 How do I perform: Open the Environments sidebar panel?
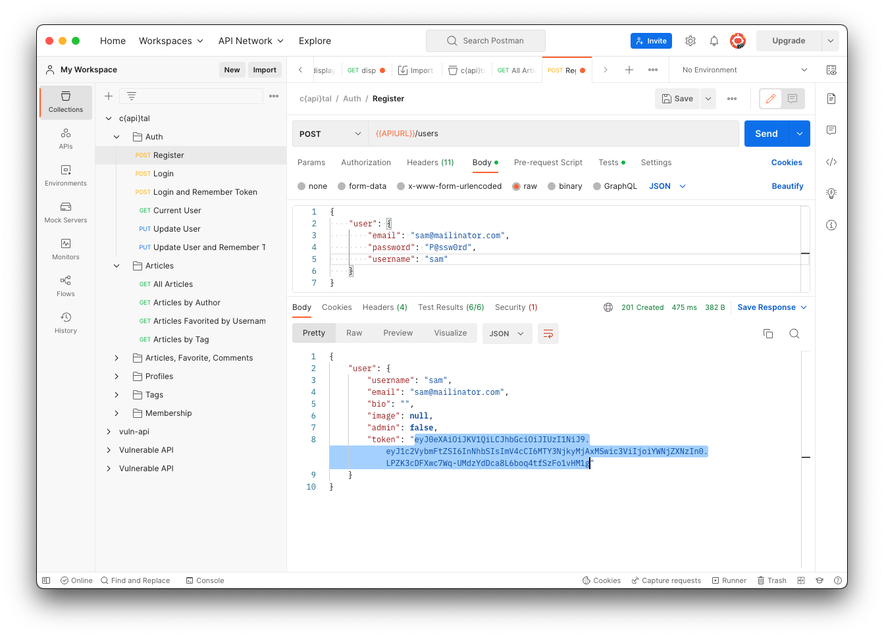coord(66,176)
